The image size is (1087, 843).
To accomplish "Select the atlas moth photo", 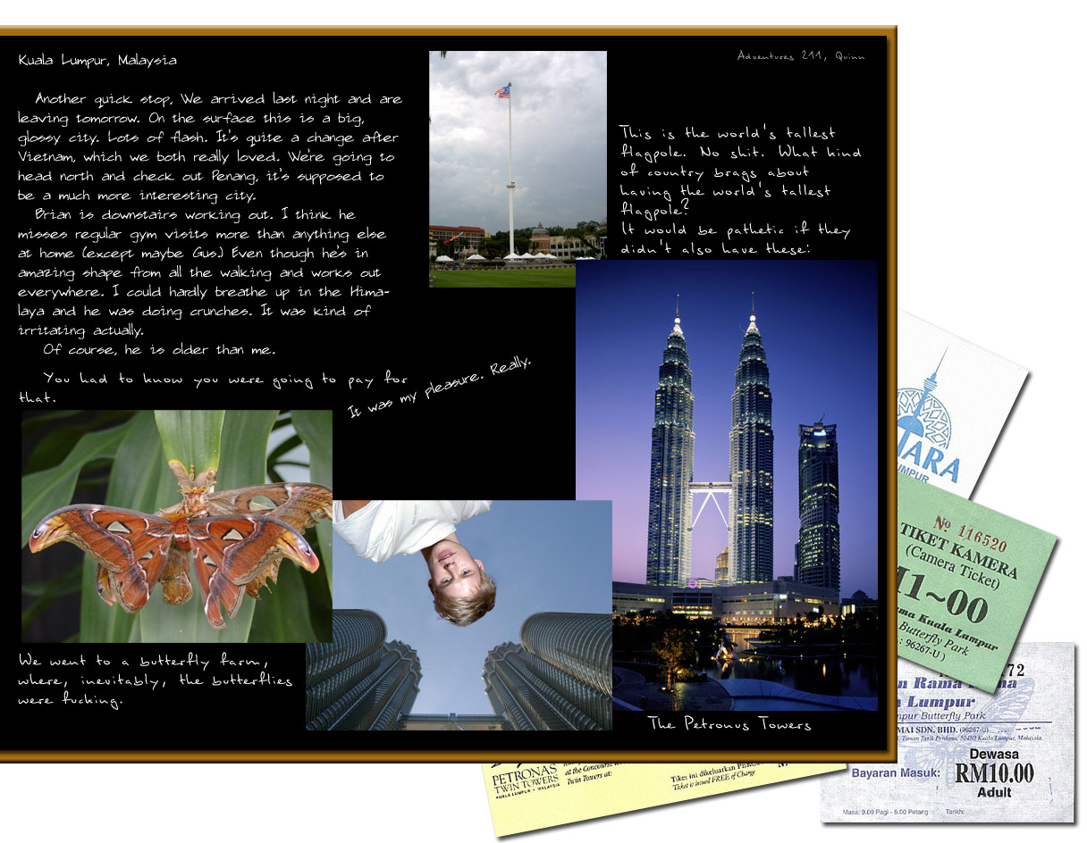I will click(177, 525).
